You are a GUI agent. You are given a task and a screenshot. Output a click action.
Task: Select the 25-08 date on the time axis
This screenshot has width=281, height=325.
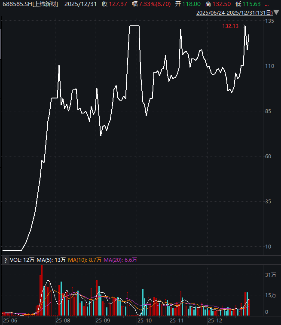click(63, 321)
